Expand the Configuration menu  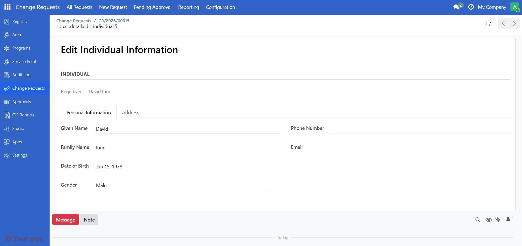[x=220, y=7]
